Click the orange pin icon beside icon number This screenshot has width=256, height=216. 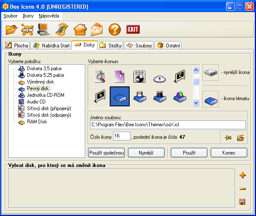point(228,137)
